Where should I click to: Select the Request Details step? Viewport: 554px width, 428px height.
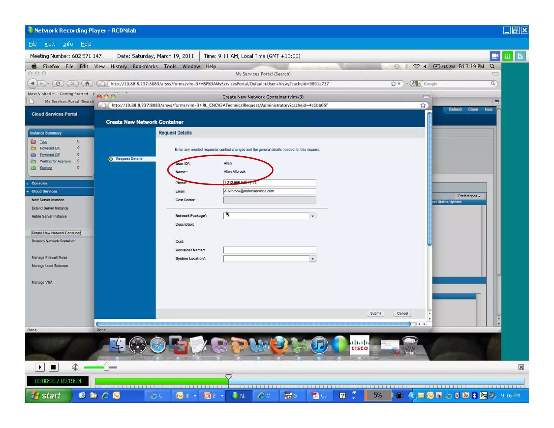pos(129,159)
